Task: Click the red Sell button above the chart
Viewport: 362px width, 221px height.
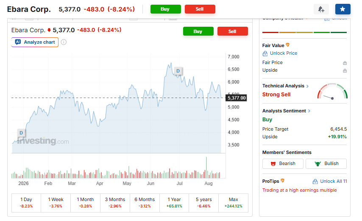Action: 232,31
